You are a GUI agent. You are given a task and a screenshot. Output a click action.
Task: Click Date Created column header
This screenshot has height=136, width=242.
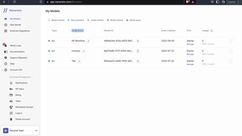[x=168, y=31]
